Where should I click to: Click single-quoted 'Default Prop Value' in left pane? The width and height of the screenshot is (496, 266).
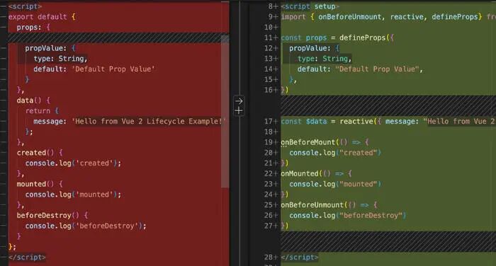point(113,69)
